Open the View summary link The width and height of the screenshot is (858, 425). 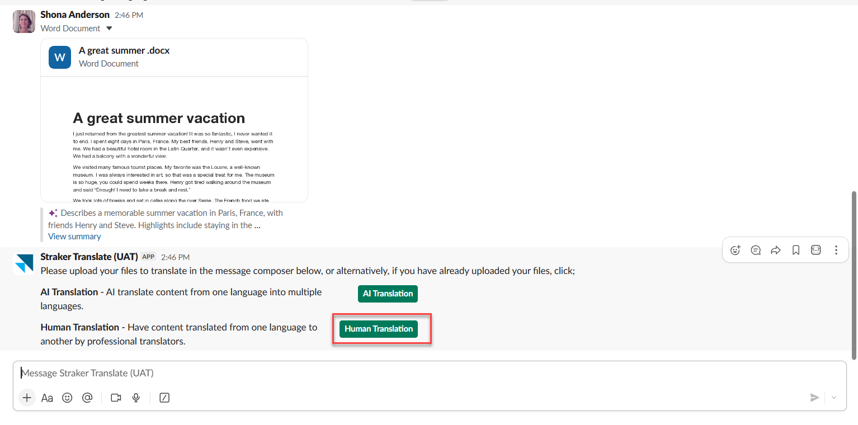pos(74,237)
